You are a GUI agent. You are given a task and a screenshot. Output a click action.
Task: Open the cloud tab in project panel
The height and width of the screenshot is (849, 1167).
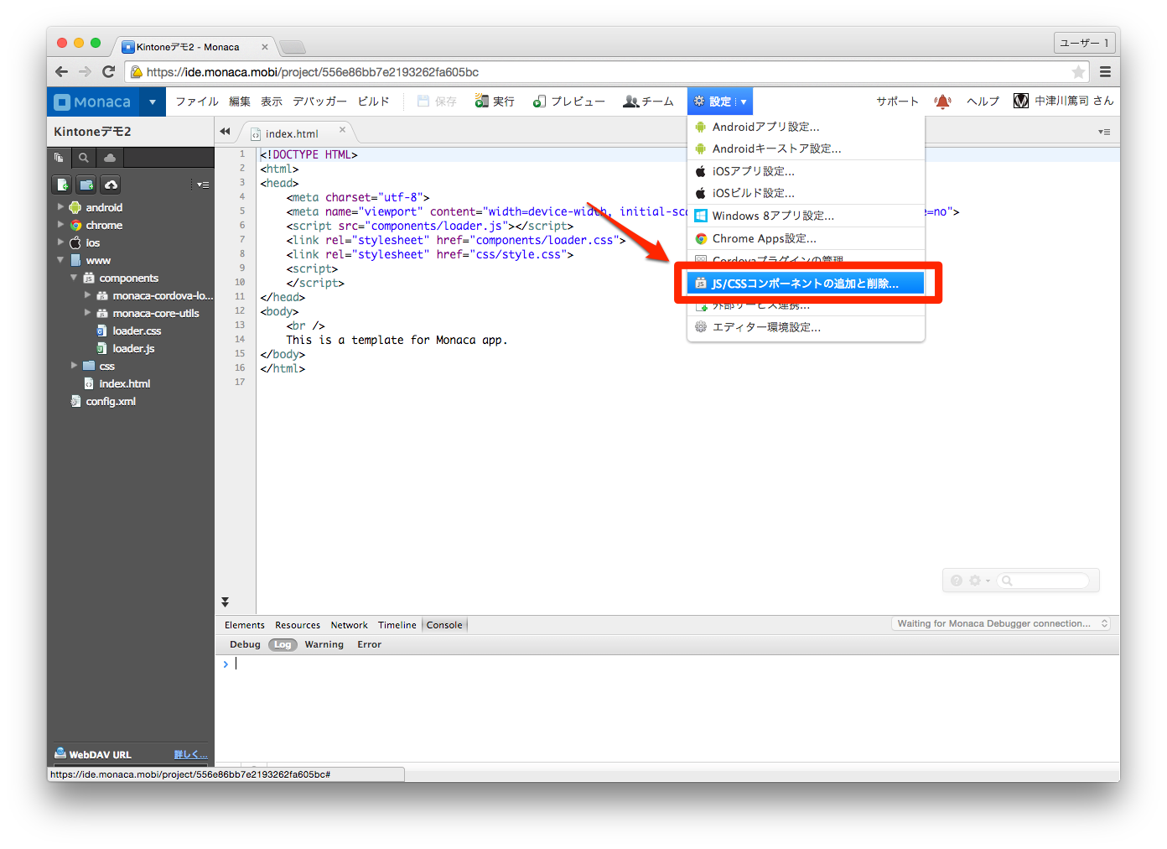110,158
